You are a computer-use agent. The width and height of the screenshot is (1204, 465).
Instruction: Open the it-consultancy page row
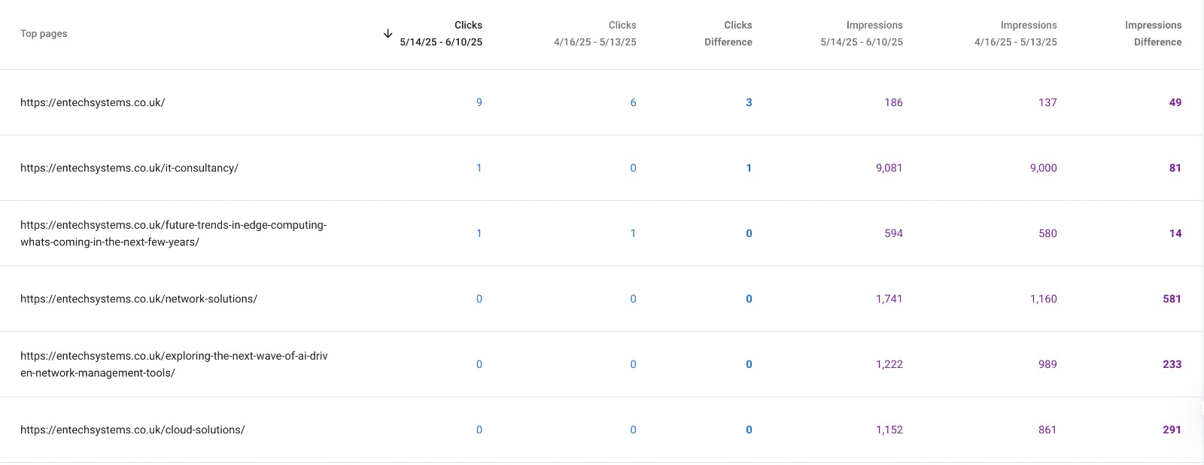coord(129,168)
